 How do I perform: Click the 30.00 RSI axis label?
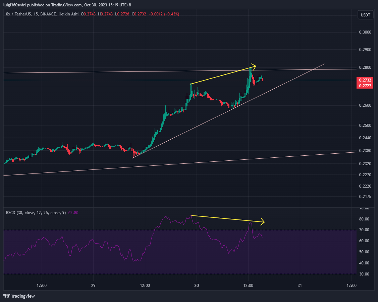pyautogui.click(x=364, y=274)
